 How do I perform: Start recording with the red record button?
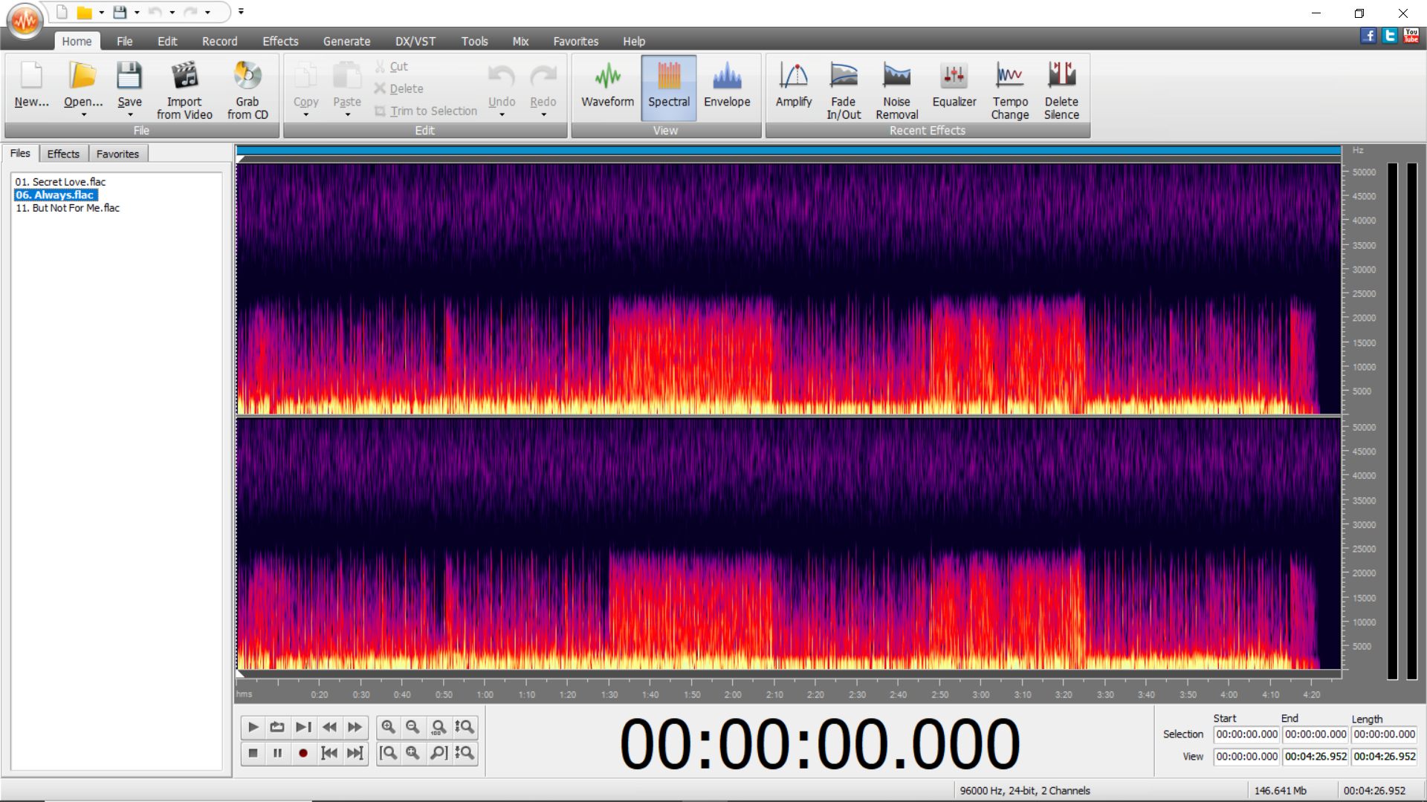pyautogui.click(x=302, y=753)
